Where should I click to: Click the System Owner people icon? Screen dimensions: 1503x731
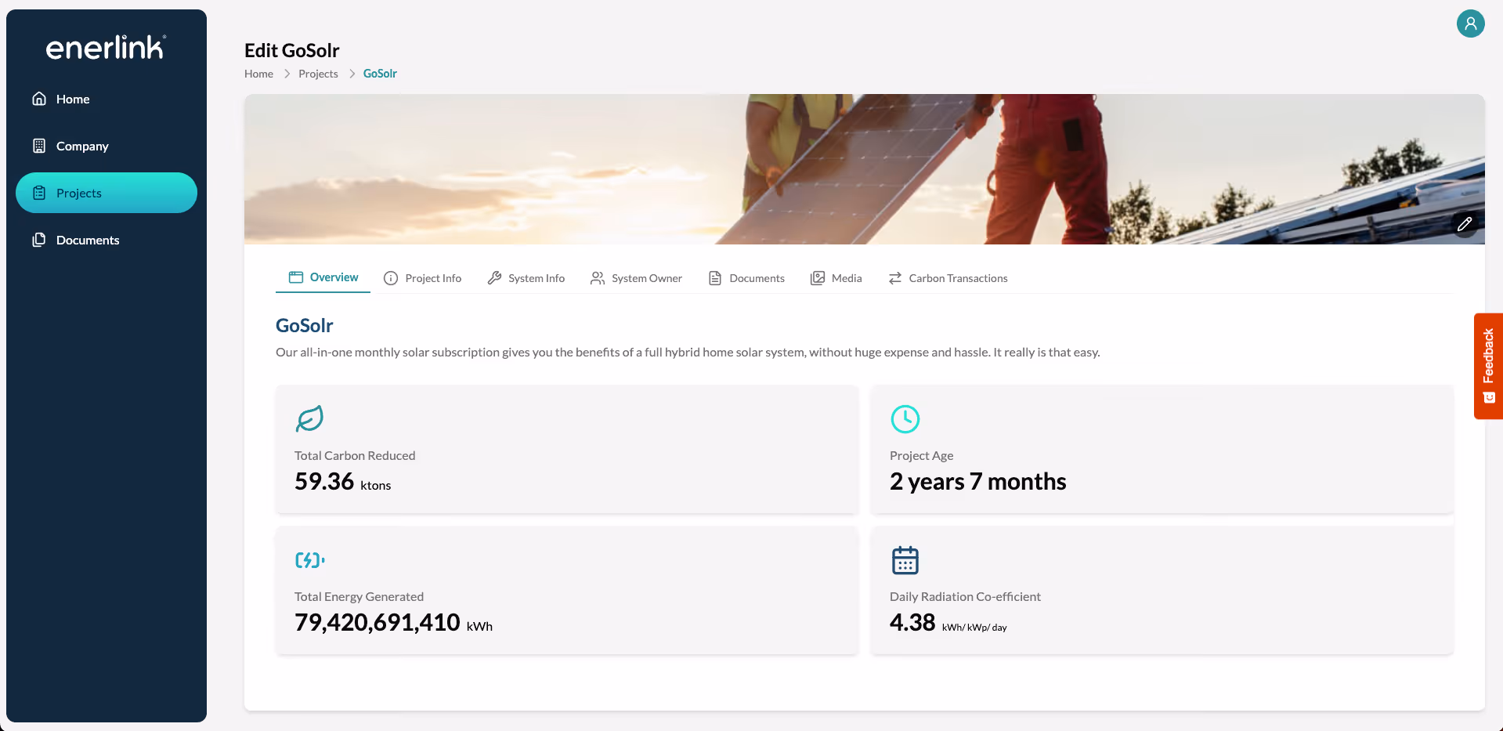(598, 278)
